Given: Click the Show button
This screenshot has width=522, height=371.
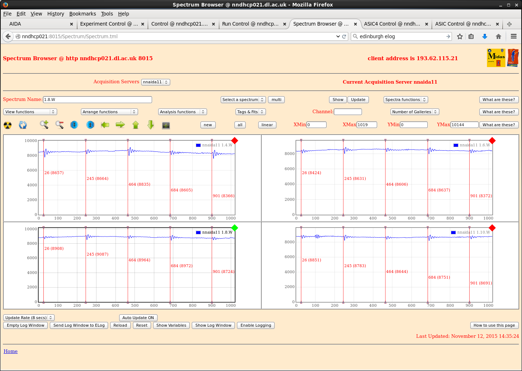Looking at the screenshot, I should coord(338,100).
